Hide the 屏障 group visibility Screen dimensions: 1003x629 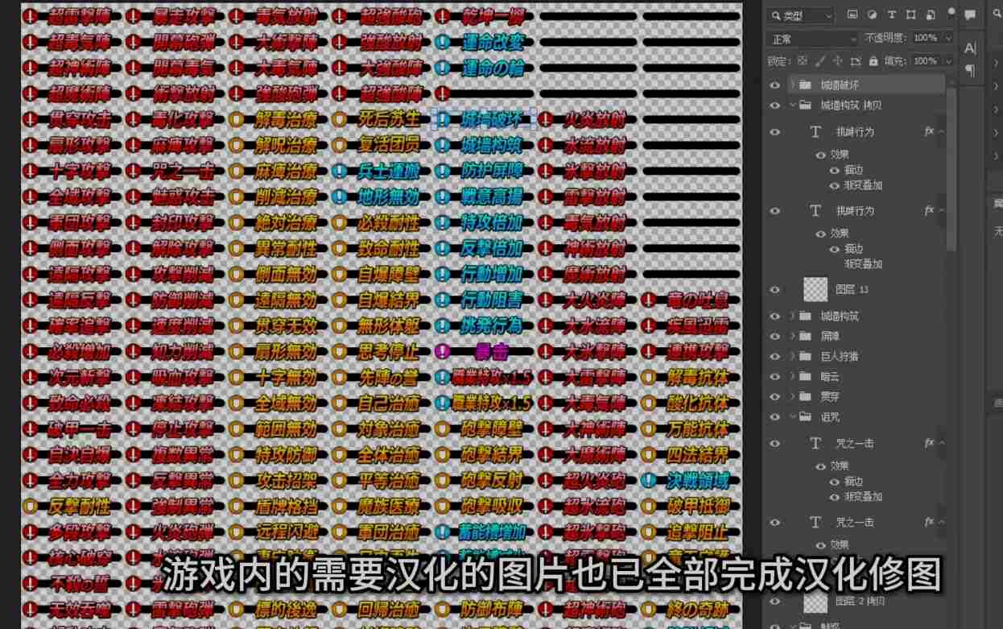tap(775, 337)
